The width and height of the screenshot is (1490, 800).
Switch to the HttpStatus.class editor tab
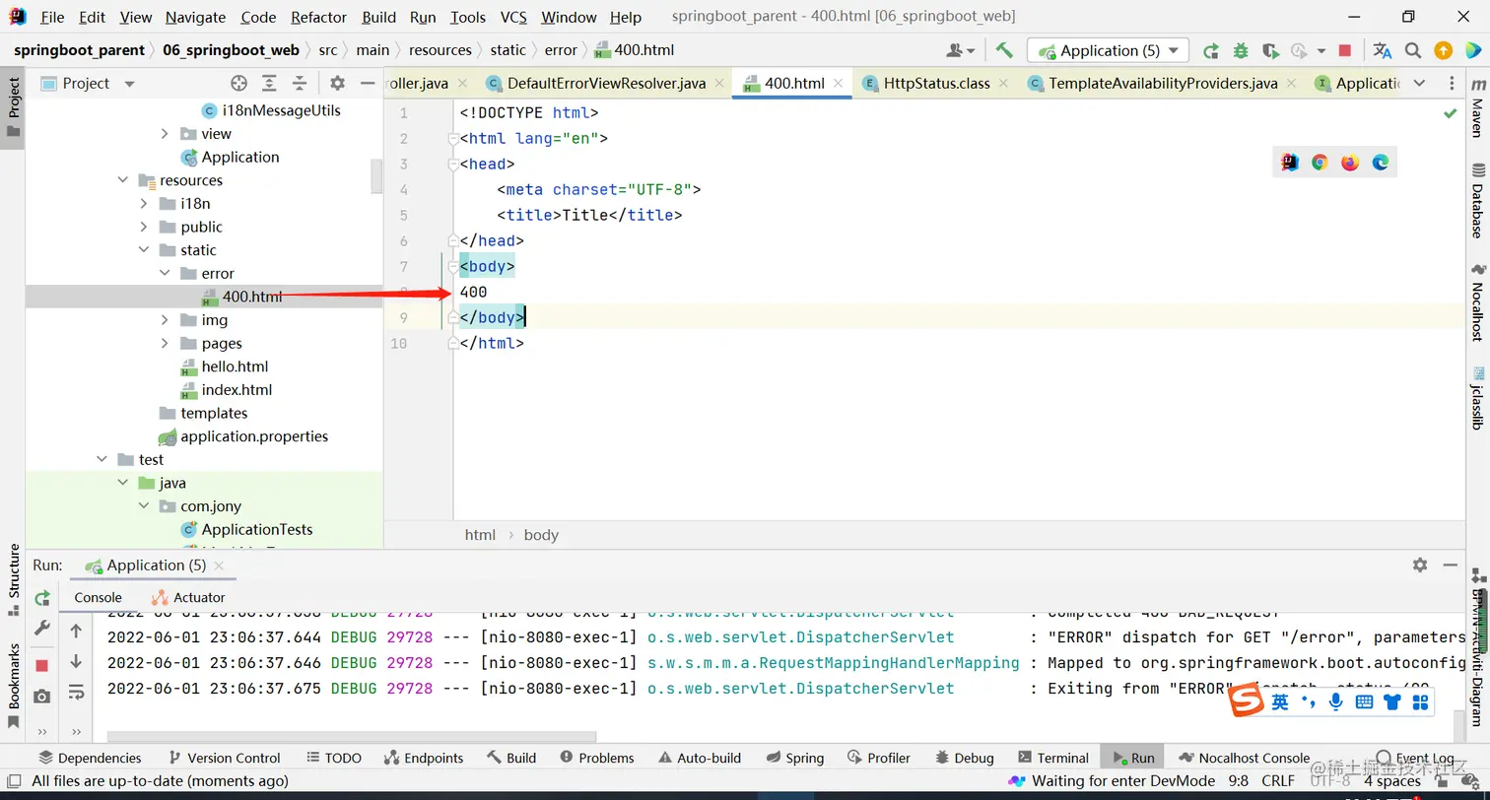click(936, 84)
